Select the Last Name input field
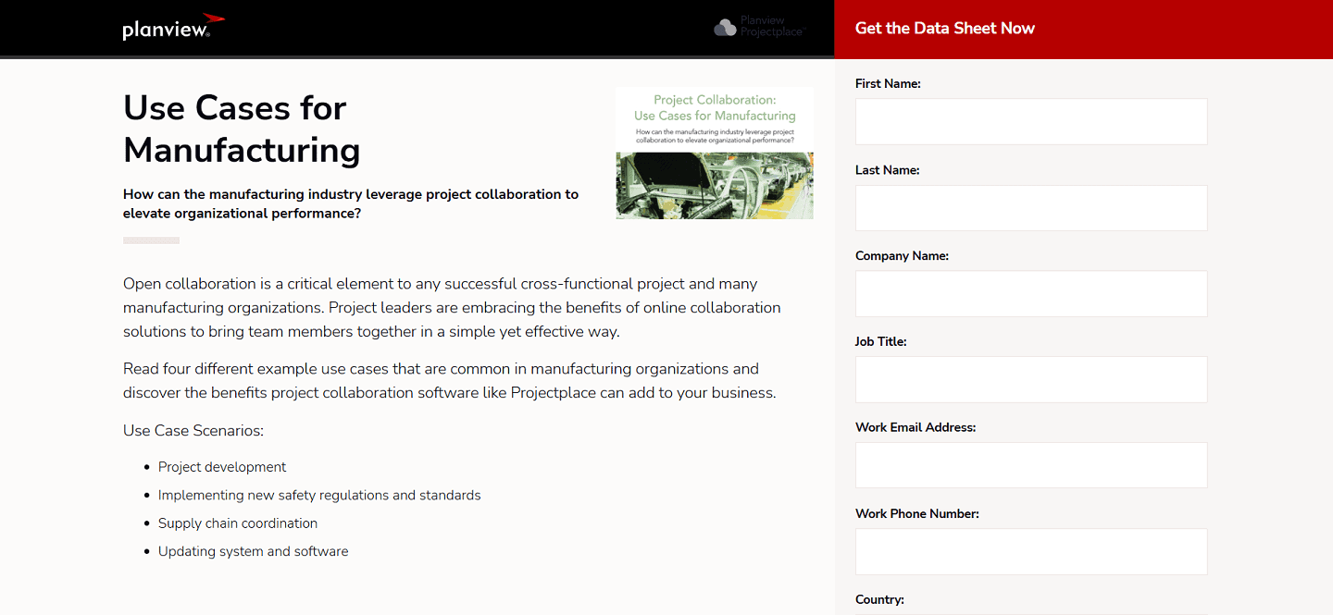Viewport: 1333px width, 615px height. tap(1030, 207)
